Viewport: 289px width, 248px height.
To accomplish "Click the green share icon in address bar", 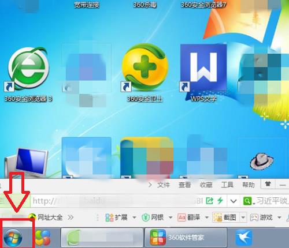I will pos(210,201).
